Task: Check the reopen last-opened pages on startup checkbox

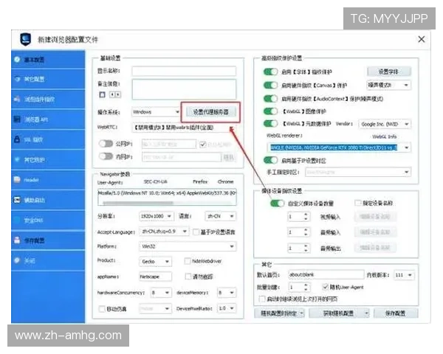Action: click(262, 299)
